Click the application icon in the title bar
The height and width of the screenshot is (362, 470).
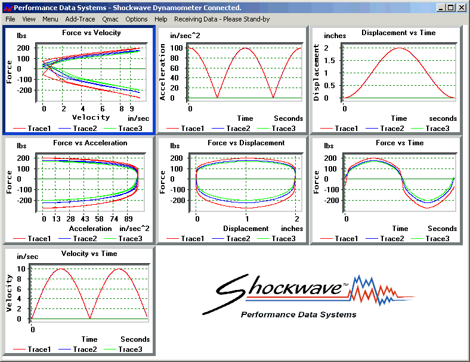point(8,8)
